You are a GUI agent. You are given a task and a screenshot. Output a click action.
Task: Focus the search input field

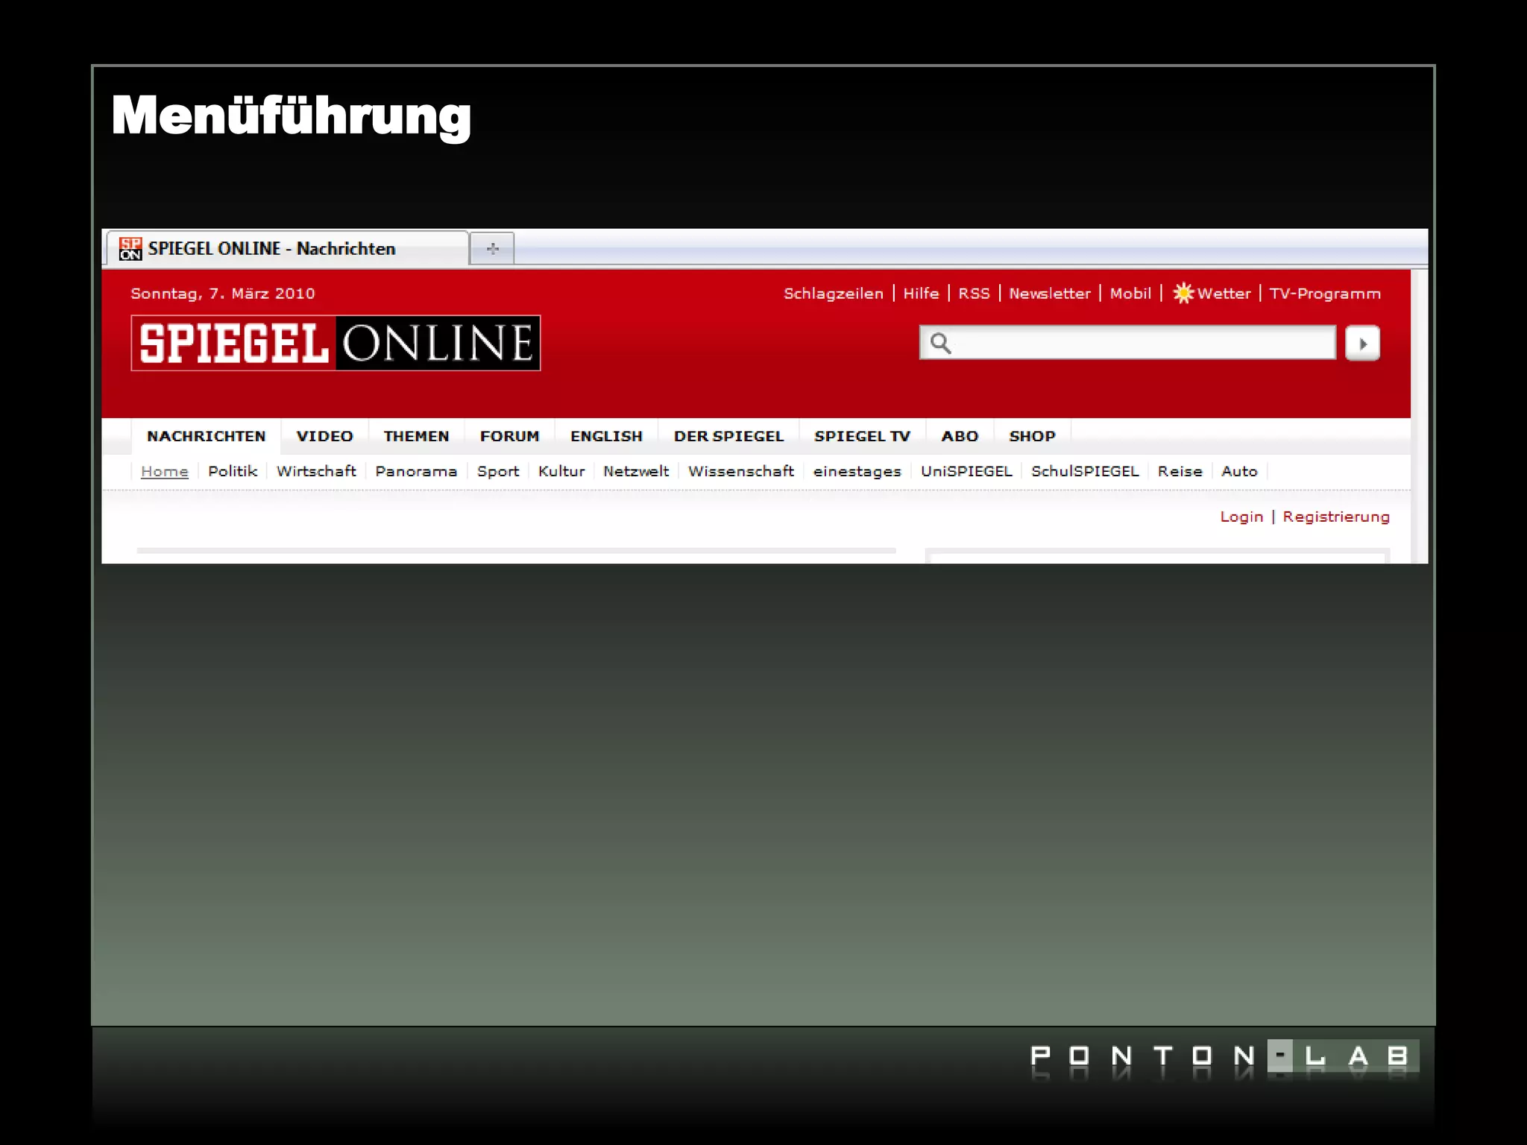click(1127, 343)
